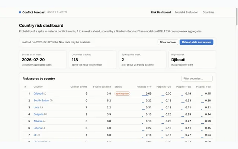Open the South Sudan country link
The height and width of the screenshot is (149, 238).
[41, 101]
